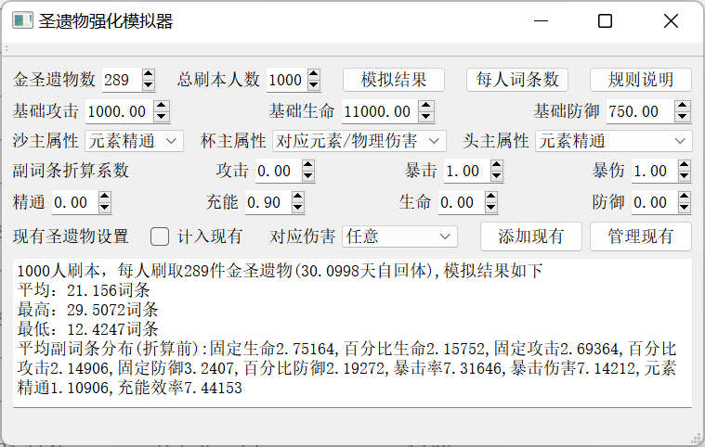
Task: Click the 生命 coefficient field
Action: pos(462,202)
